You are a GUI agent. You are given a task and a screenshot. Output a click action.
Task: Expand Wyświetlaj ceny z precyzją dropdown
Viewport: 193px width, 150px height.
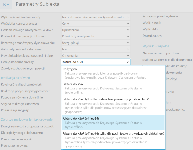(x=96, y=23)
